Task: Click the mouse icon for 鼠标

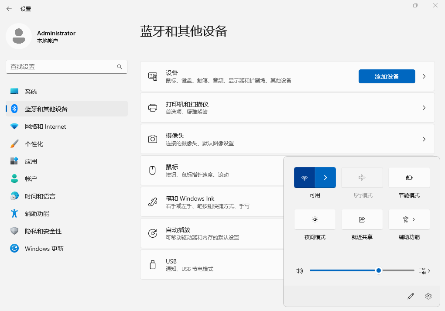Action: [153, 171]
